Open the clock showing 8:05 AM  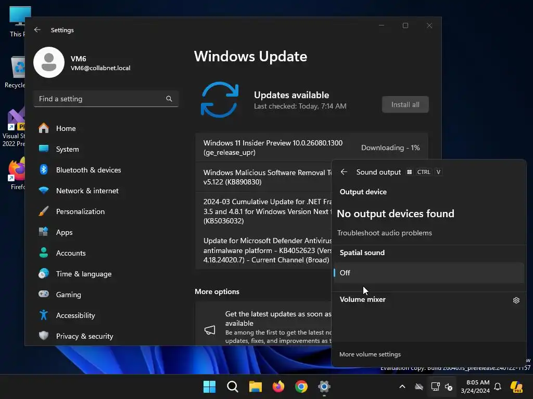coord(475,387)
